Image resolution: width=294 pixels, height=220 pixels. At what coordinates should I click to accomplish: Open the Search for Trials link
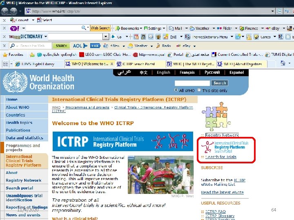pyautogui.click(x=220, y=157)
